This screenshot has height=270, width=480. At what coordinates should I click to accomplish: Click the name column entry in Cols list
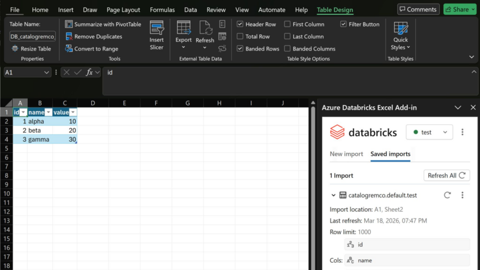[407, 260]
